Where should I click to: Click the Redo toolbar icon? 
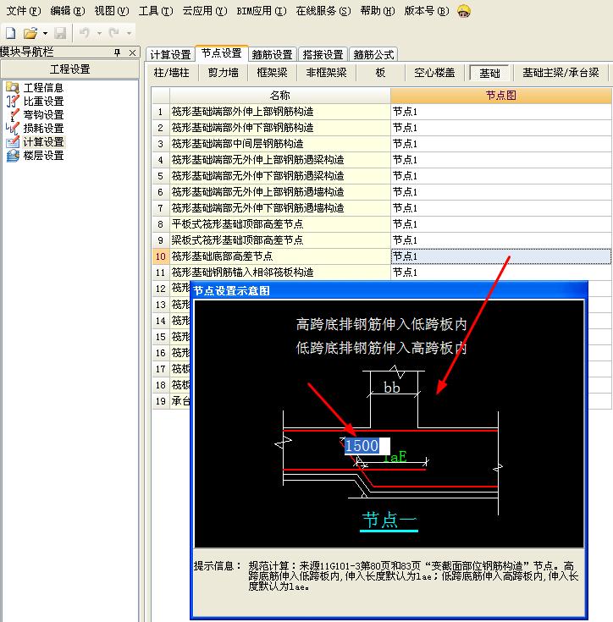coord(113,33)
